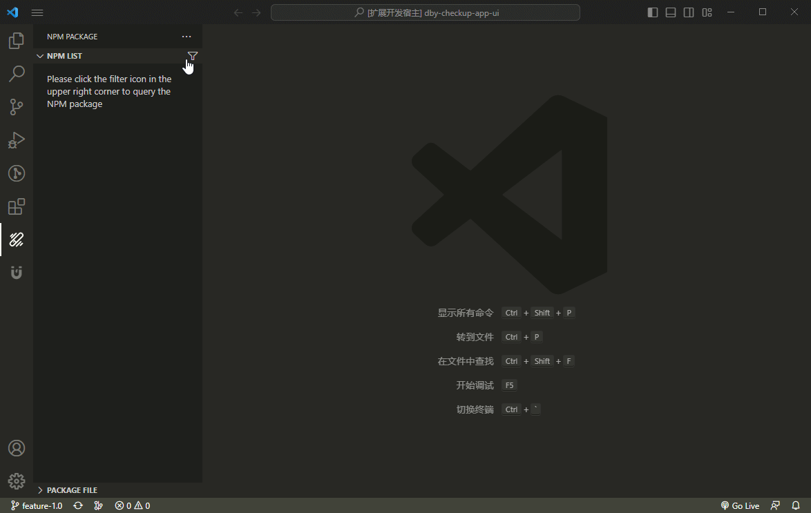Screen dimensions: 811x513
Task: Open the hamburger application menu
Action: [x=37, y=12]
